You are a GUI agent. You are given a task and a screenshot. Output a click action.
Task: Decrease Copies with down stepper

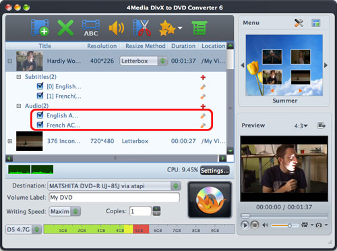click(156, 214)
